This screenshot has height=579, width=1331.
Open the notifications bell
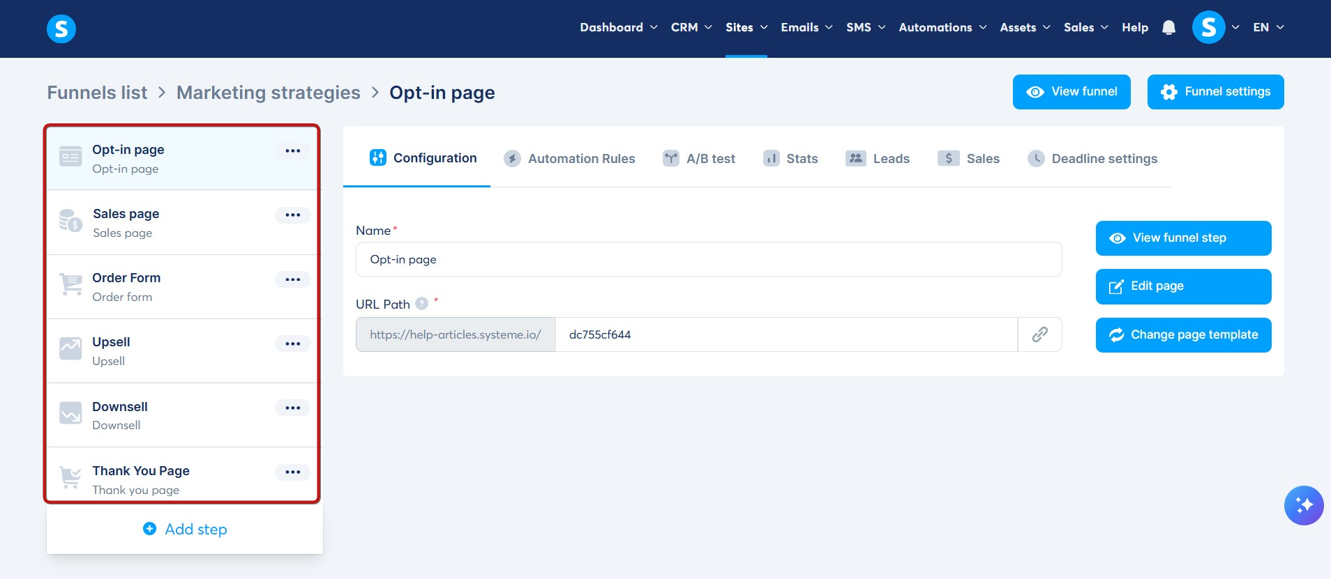coord(1169,27)
